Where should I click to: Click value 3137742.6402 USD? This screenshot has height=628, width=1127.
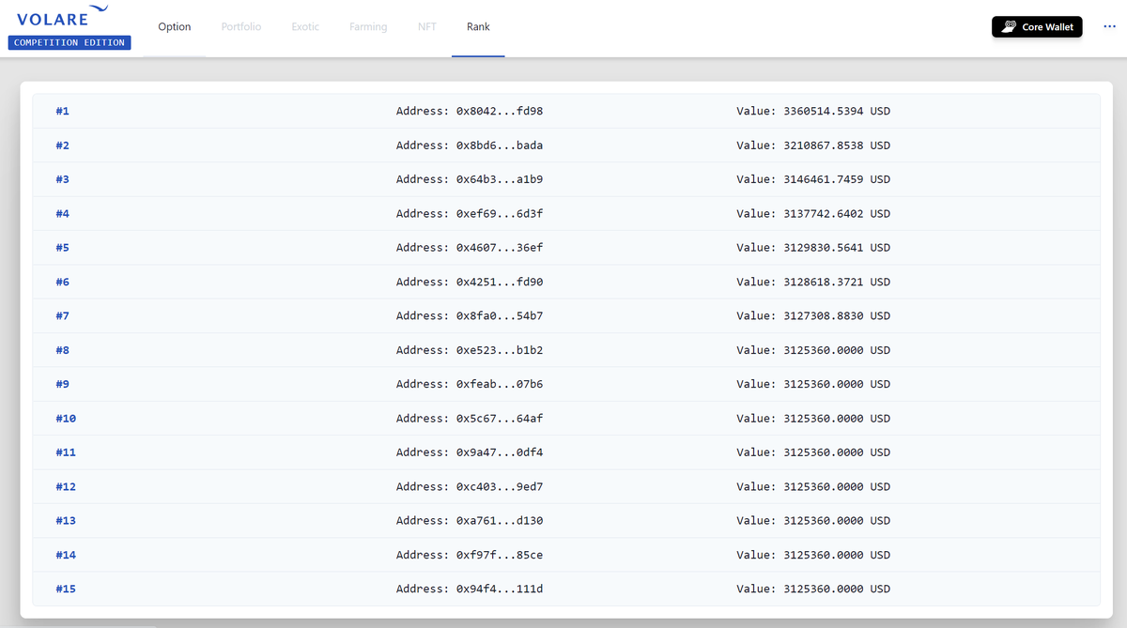837,213
